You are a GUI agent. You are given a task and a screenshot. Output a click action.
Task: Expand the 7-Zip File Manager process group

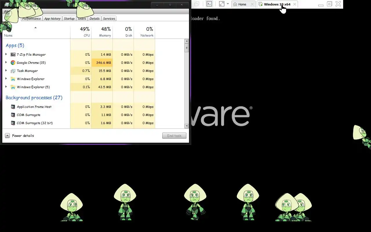pos(6,54)
